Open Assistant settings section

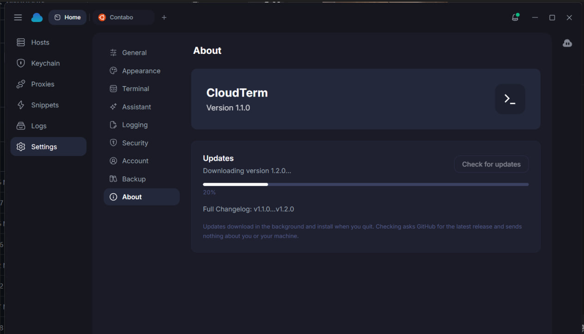coord(142,107)
